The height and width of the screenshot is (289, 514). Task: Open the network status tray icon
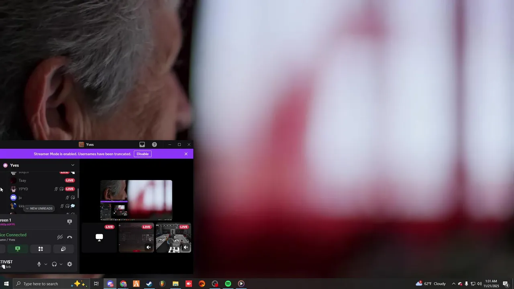pyautogui.click(x=473, y=284)
